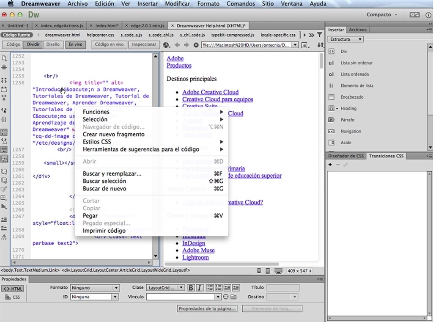The height and width of the screenshot is (322, 433).
Task: Insert an Aside element
Action: pos(345,143)
